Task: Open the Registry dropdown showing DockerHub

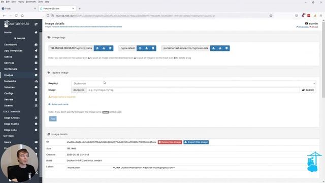Action: pos(193,83)
